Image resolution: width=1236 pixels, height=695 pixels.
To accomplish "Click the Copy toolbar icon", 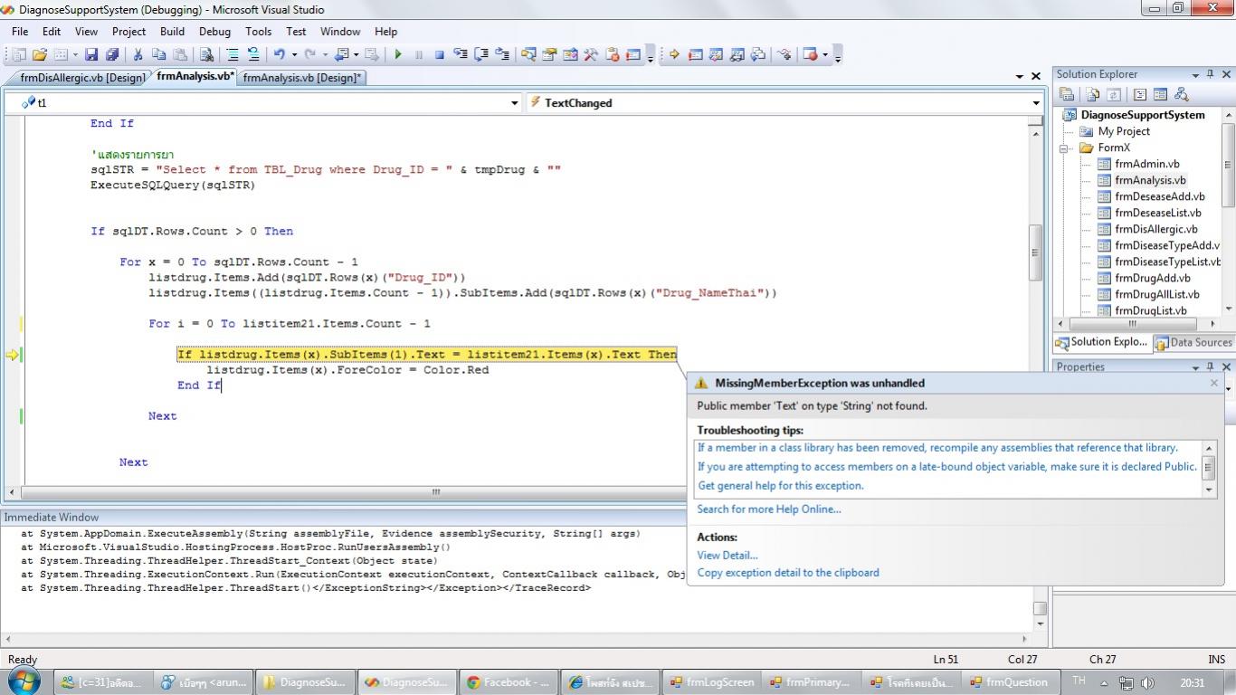I will pos(159,55).
